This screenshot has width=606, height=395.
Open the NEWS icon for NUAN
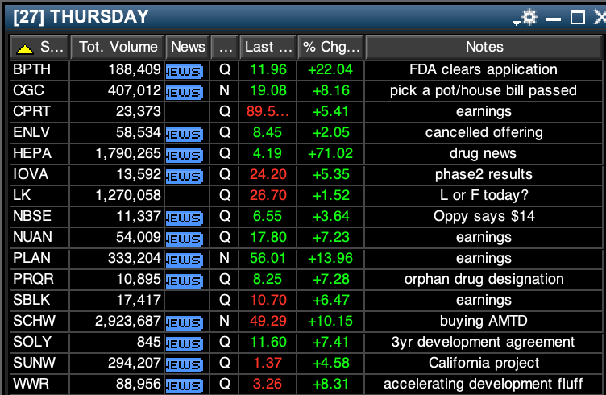click(x=185, y=239)
